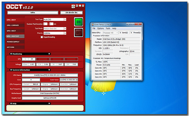Open the Help menu in Core Temp
Viewport: 189px width, 116px height.
point(114,28)
